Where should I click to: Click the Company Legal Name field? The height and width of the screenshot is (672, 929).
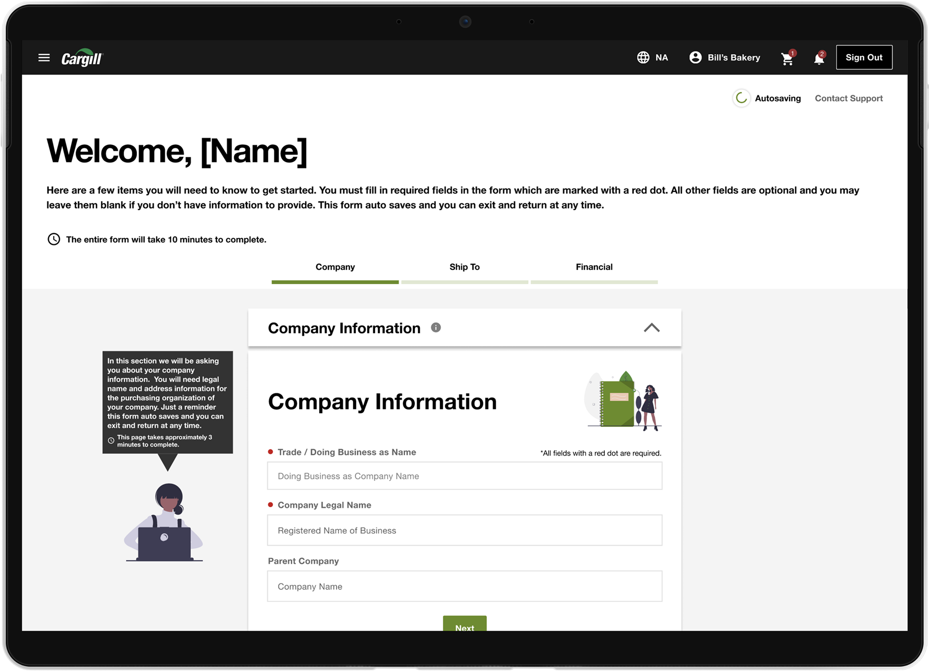[464, 531]
